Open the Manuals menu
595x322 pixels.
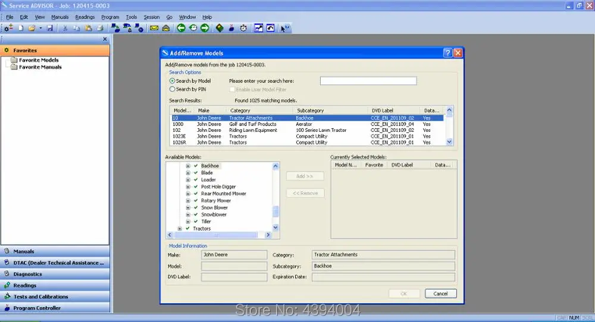[x=60, y=17]
